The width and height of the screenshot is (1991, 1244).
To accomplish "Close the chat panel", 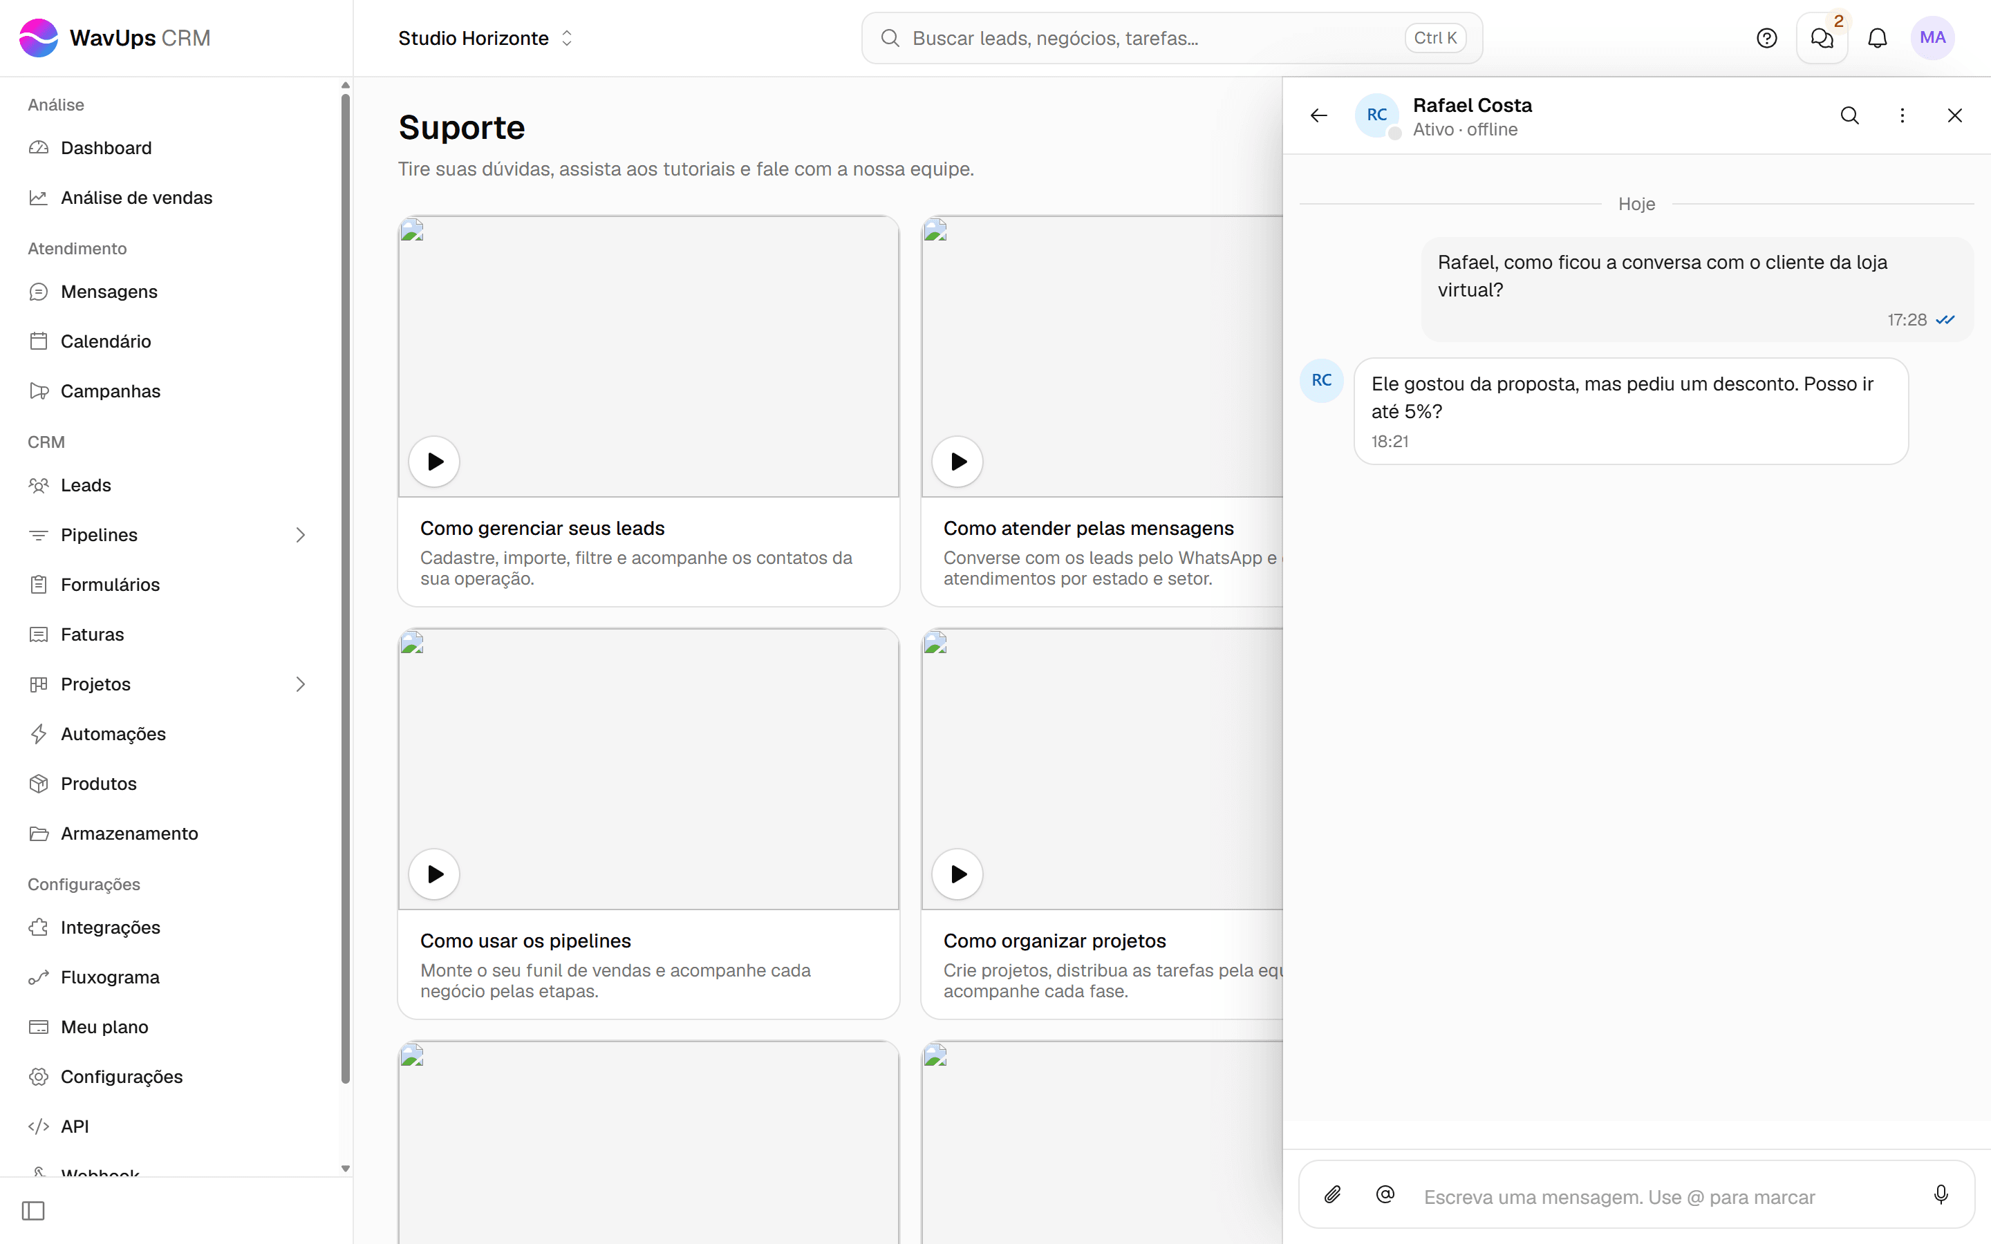I will point(1955,116).
